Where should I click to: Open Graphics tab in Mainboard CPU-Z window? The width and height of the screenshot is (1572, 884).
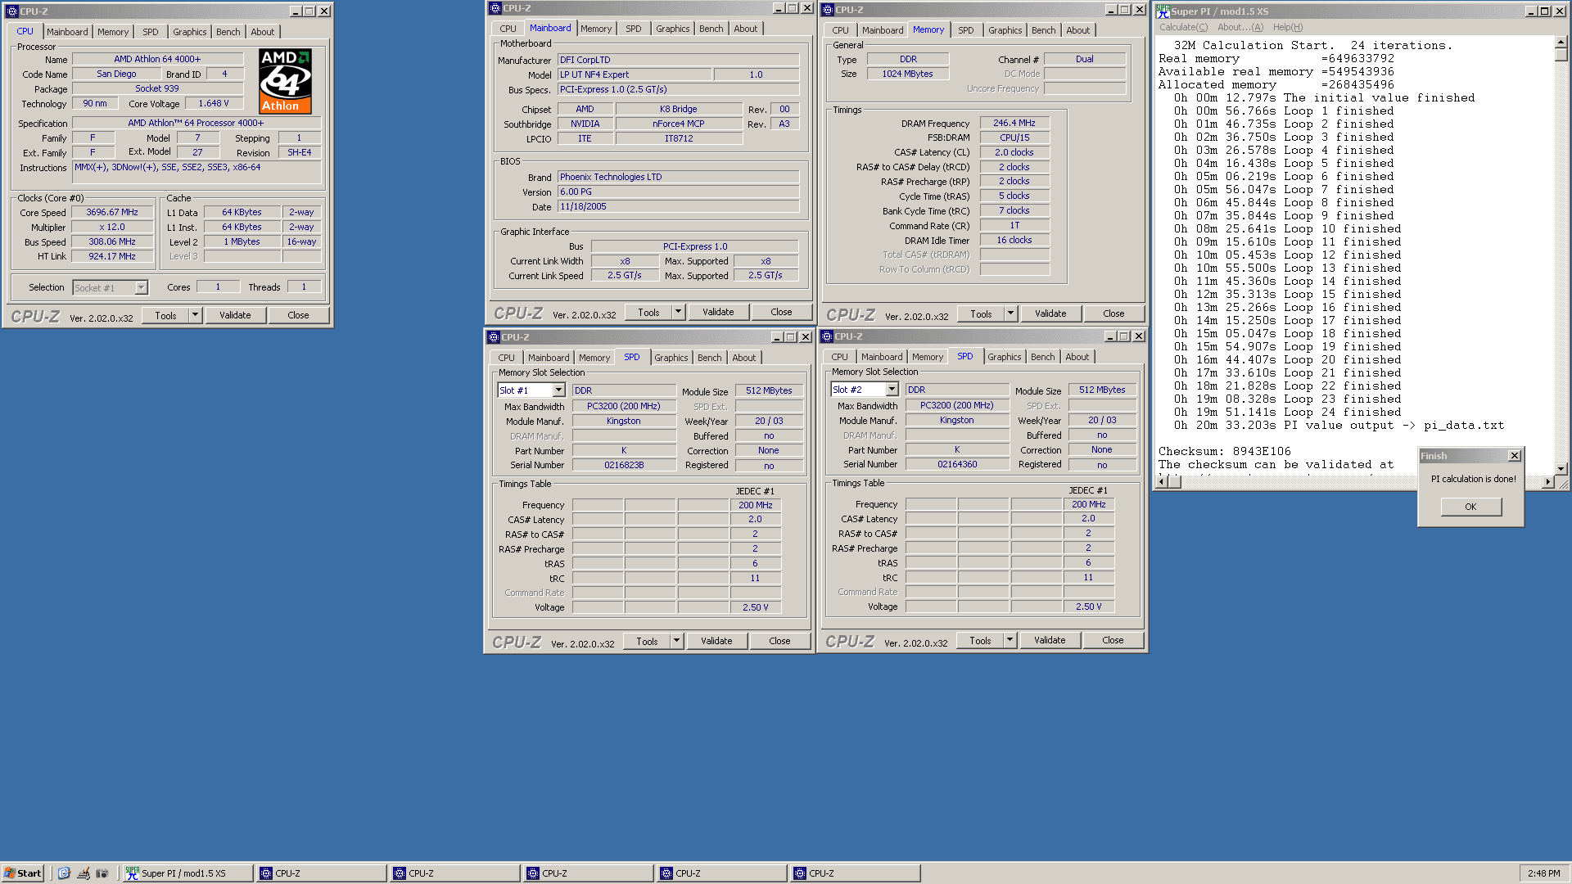click(673, 29)
